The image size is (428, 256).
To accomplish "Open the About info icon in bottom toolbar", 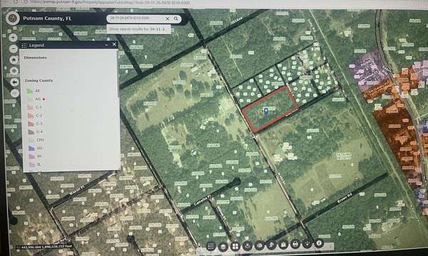I will pos(319,243).
